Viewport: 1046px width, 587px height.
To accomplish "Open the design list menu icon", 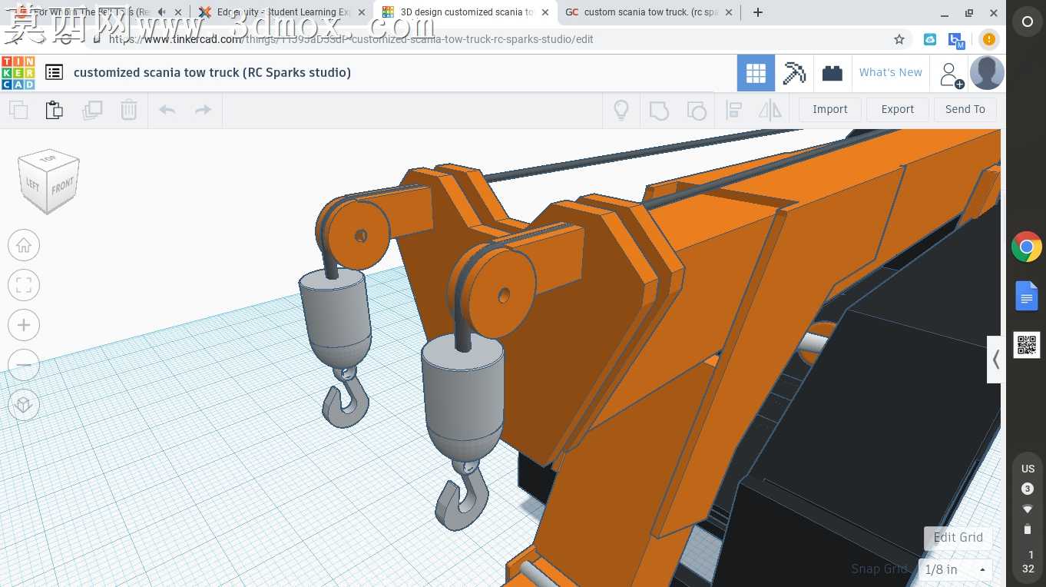I will pos(54,72).
